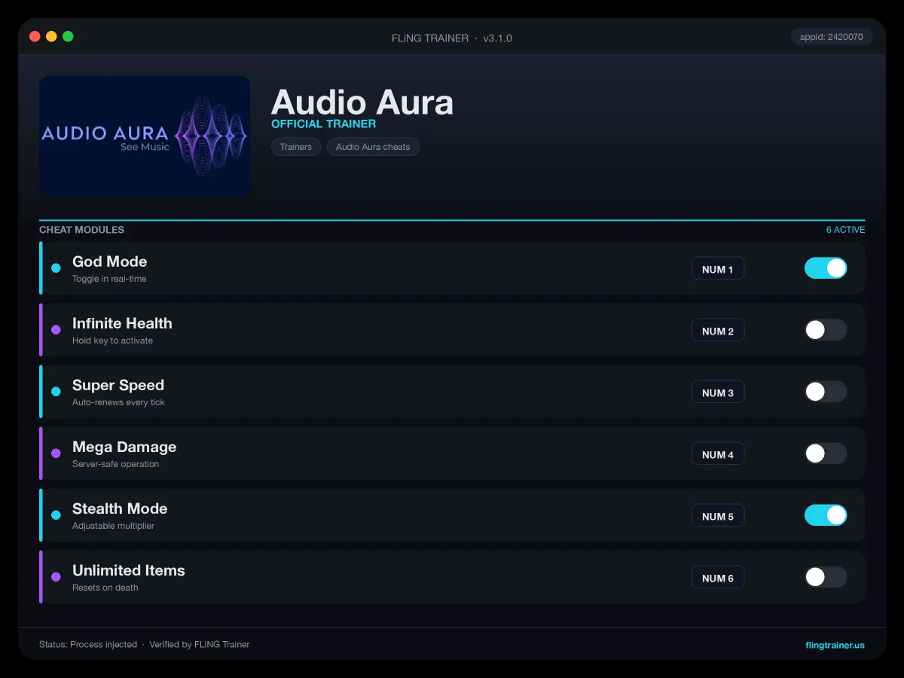Click the God Mode title text
904x678 pixels.
(x=109, y=261)
